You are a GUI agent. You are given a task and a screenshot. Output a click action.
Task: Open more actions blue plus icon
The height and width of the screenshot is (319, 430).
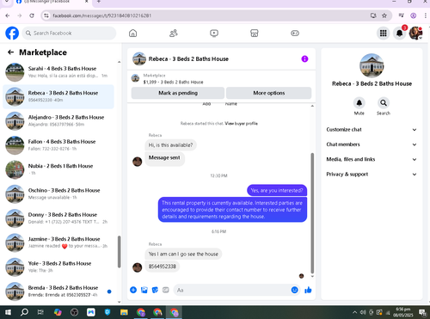point(133,290)
